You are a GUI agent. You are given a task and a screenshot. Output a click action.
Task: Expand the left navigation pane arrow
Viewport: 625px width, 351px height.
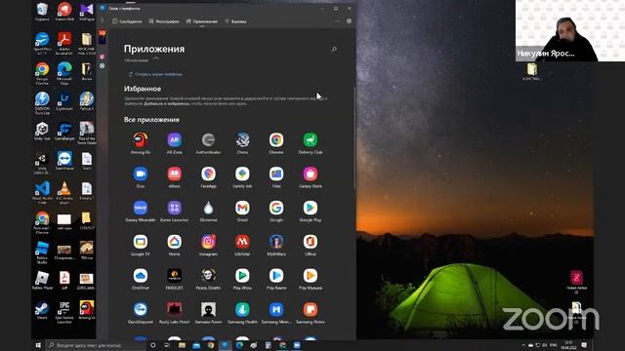(x=103, y=20)
